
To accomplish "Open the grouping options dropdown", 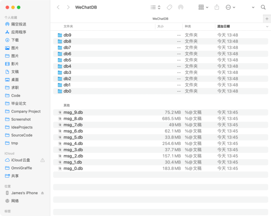I will (203, 7).
